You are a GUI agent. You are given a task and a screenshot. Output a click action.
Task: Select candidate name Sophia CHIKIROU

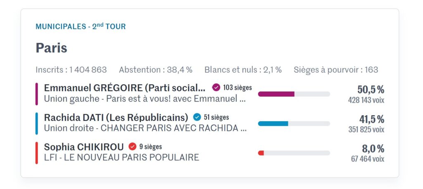(x=84, y=147)
